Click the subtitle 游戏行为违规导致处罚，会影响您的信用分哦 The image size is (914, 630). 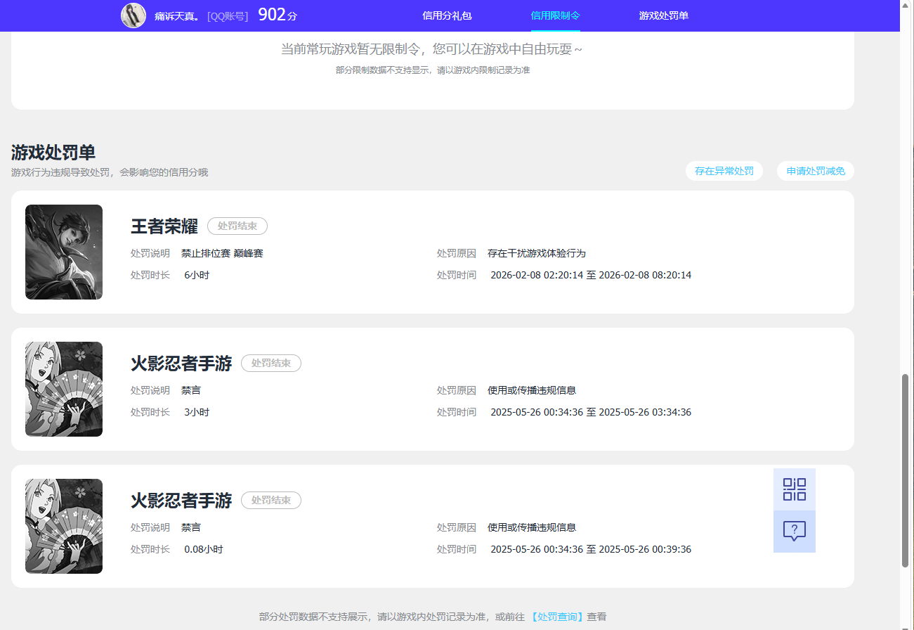click(x=110, y=172)
